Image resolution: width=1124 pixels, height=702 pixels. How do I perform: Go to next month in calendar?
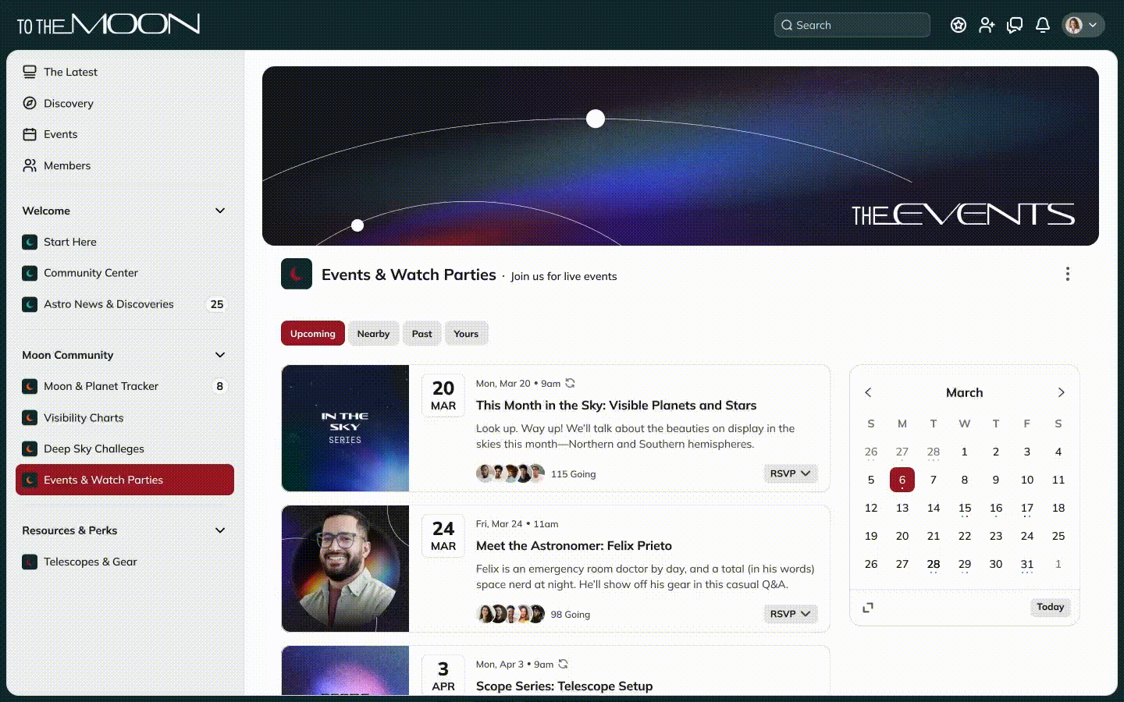pyautogui.click(x=1061, y=392)
